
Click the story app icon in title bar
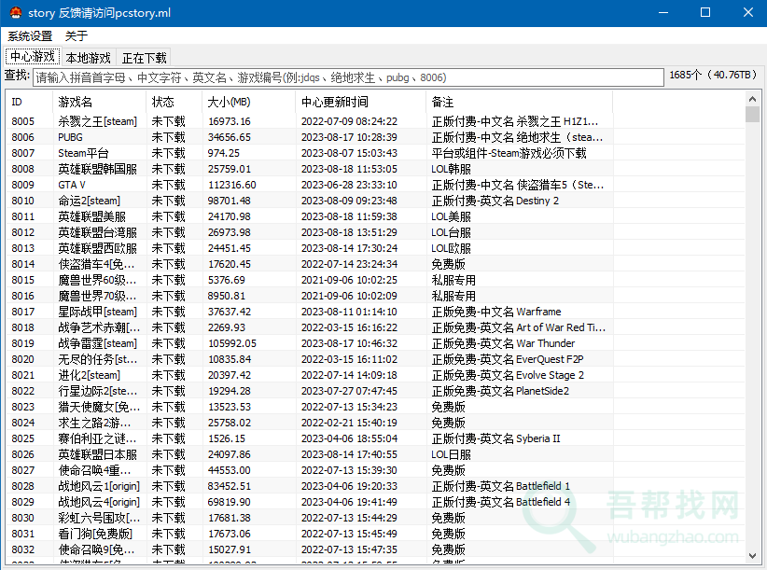(14, 13)
